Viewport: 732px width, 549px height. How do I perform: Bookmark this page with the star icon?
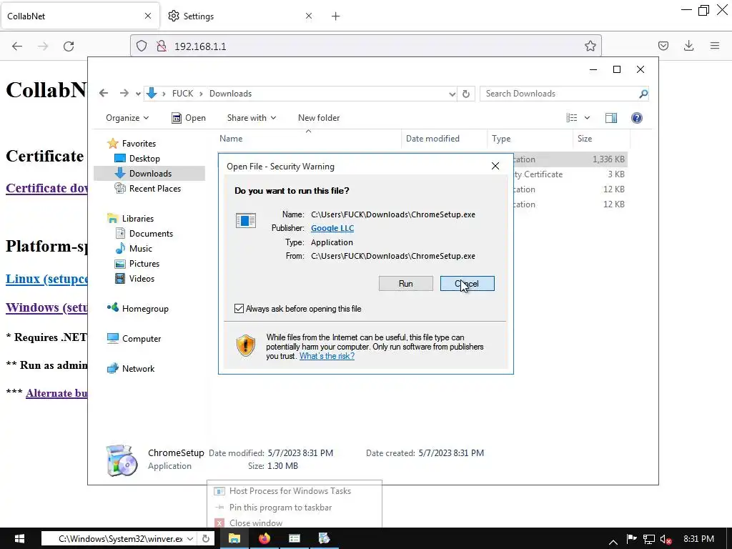pos(590,46)
